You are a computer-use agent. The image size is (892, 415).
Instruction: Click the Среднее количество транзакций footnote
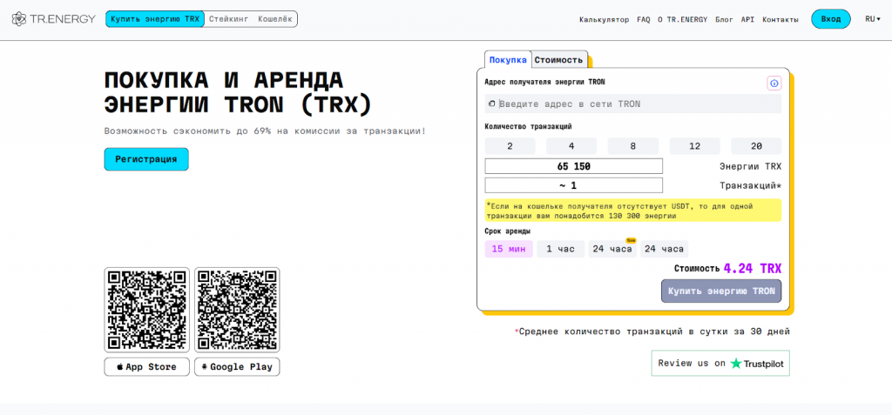pos(652,331)
